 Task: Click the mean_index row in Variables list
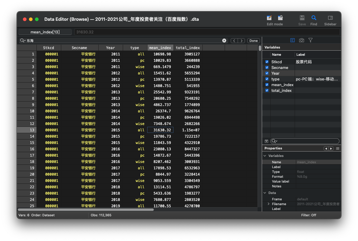tap(301, 85)
